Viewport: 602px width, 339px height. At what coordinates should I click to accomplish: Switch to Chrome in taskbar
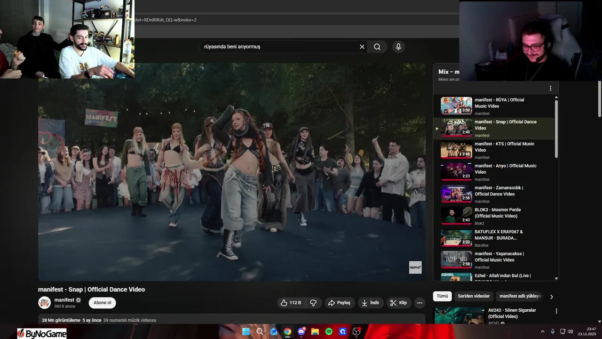(x=287, y=331)
